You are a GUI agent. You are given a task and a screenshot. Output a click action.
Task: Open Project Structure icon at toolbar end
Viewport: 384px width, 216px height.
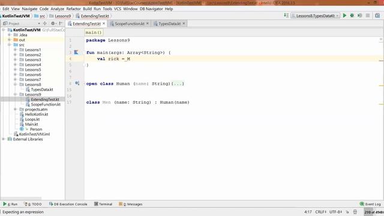(x=377, y=16)
